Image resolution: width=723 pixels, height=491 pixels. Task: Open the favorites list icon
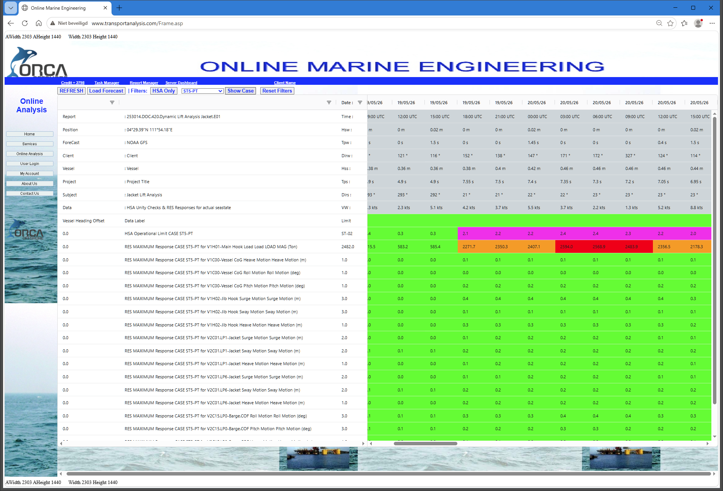point(684,23)
